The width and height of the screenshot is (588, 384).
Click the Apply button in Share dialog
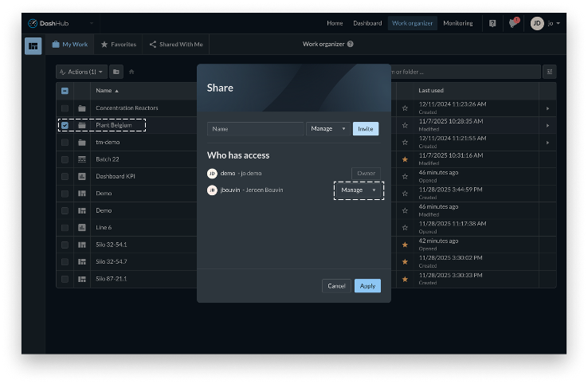tap(367, 285)
